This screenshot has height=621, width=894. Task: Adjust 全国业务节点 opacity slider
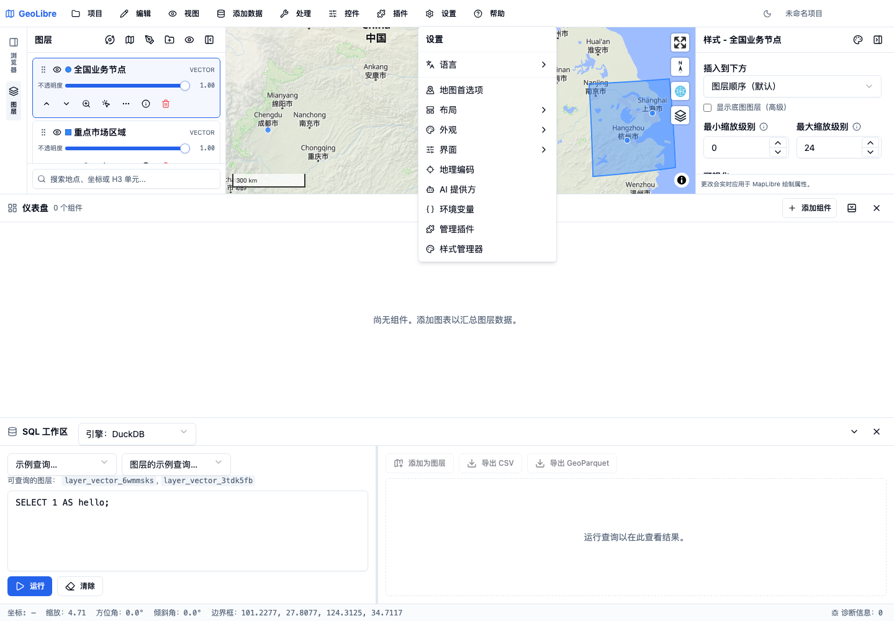[127, 86]
